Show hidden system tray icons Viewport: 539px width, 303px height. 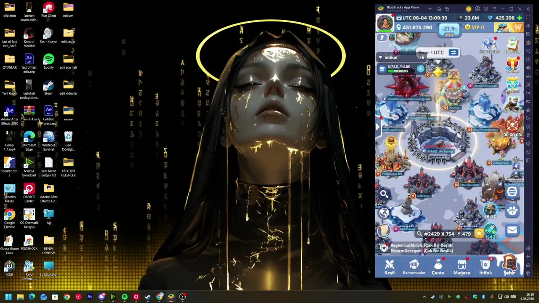424,297
